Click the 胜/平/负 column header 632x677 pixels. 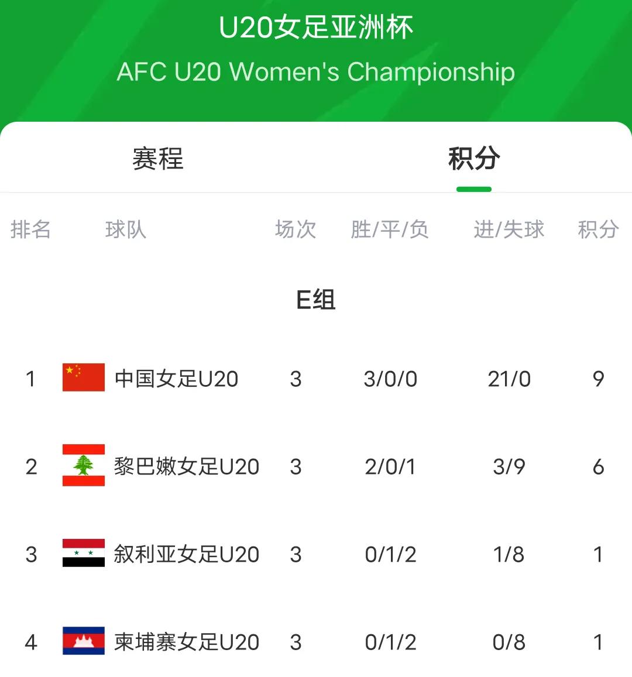(x=390, y=229)
